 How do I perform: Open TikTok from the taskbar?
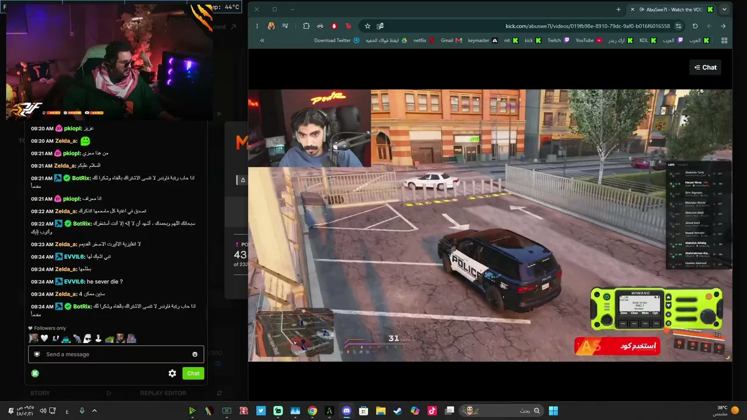[432, 411]
